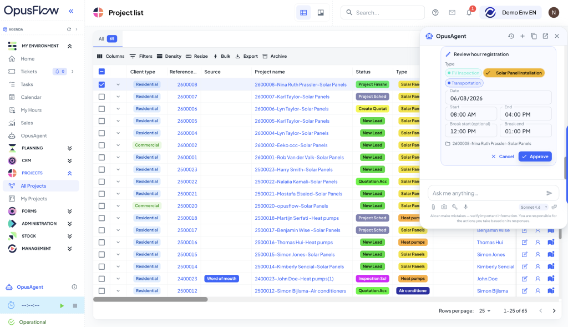The height and width of the screenshot is (327, 568).
Task: Uncheck project 2600008 row checkbox
Action: [102, 84]
